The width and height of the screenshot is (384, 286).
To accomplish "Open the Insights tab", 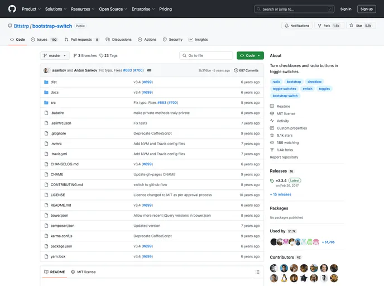I will [198, 40].
